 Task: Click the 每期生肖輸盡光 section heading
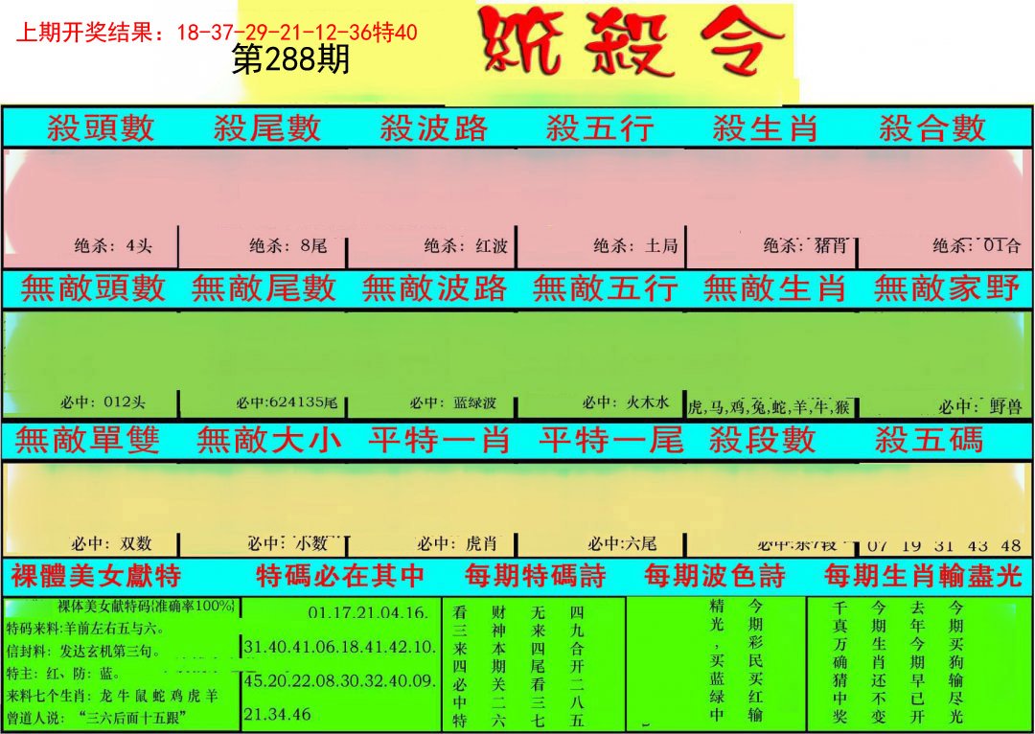point(924,576)
